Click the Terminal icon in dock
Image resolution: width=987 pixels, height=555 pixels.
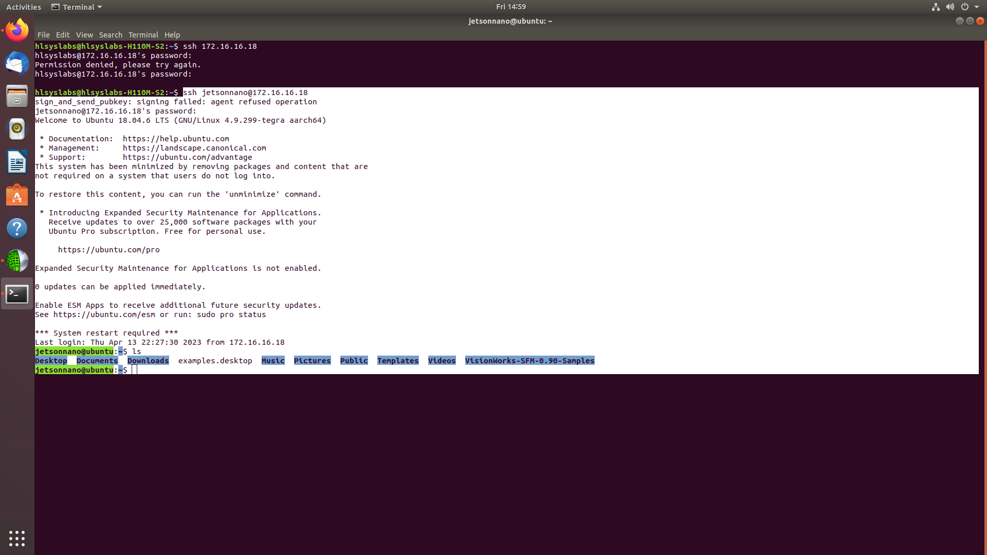pyautogui.click(x=17, y=294)
